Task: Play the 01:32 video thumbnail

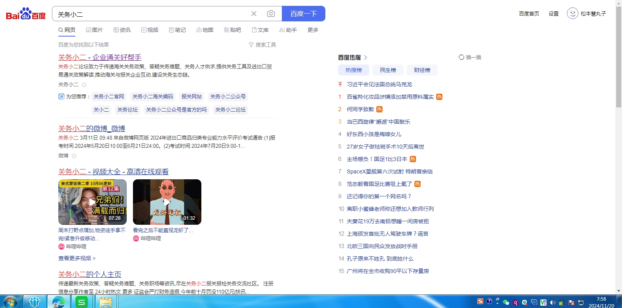Action: point(167,202)
